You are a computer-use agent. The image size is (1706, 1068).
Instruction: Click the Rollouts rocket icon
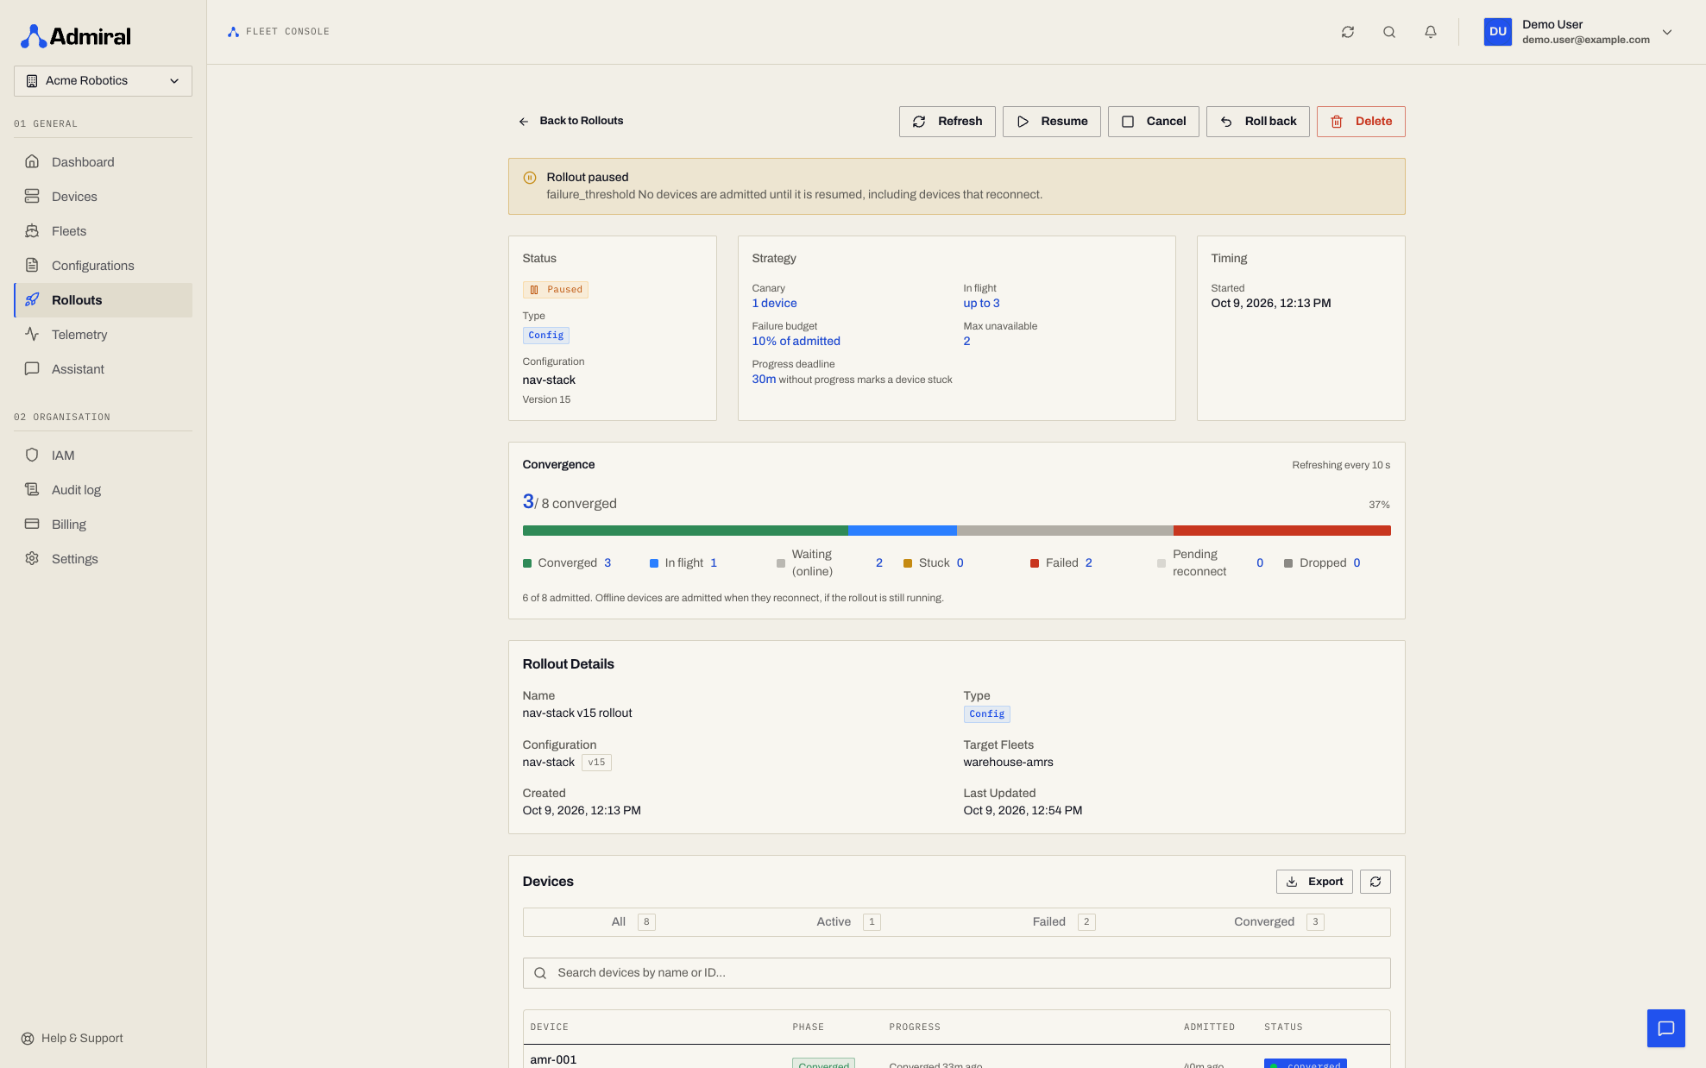(x=32, y=300)
